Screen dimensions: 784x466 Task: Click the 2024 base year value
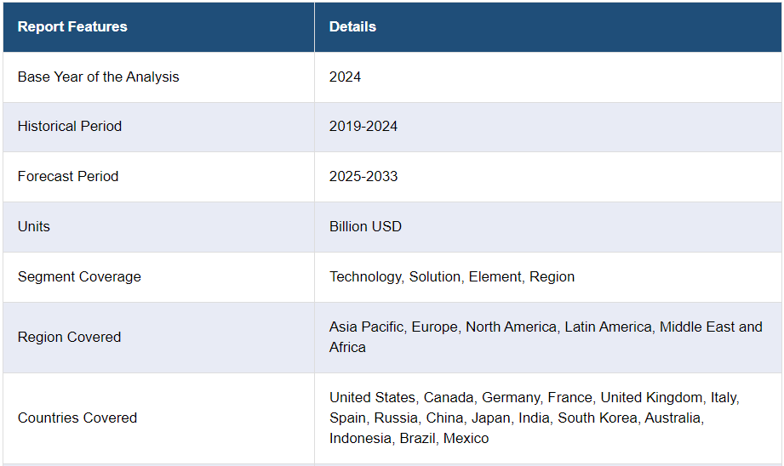tap(345, 77)
